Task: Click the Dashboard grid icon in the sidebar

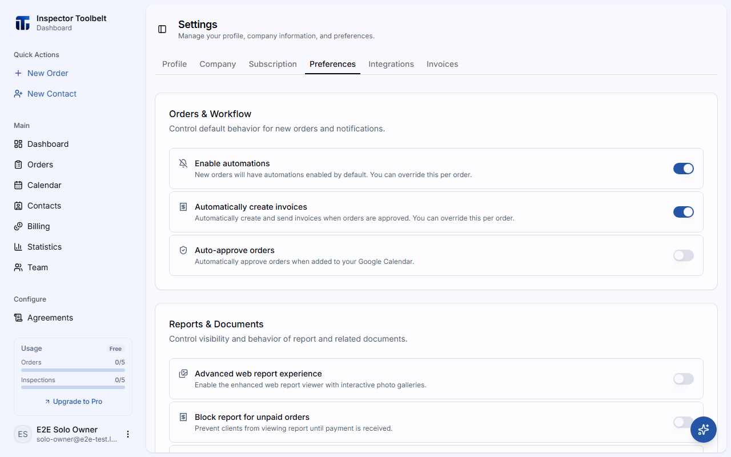Action: (18, 144)
